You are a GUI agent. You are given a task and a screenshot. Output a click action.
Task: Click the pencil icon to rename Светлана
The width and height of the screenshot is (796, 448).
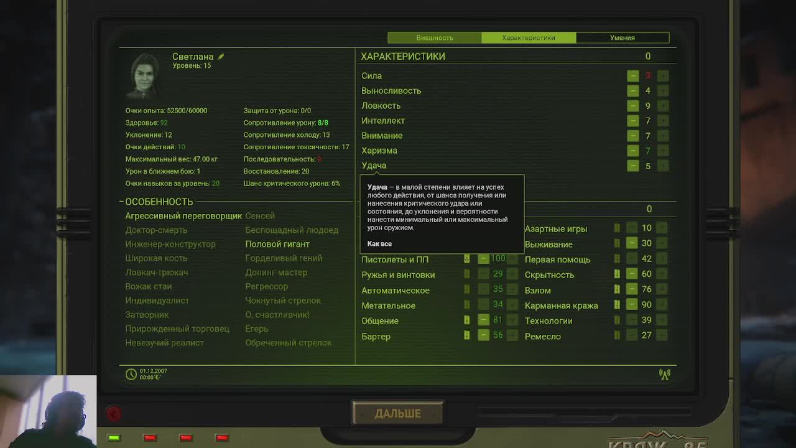click(x=221, y=57)
